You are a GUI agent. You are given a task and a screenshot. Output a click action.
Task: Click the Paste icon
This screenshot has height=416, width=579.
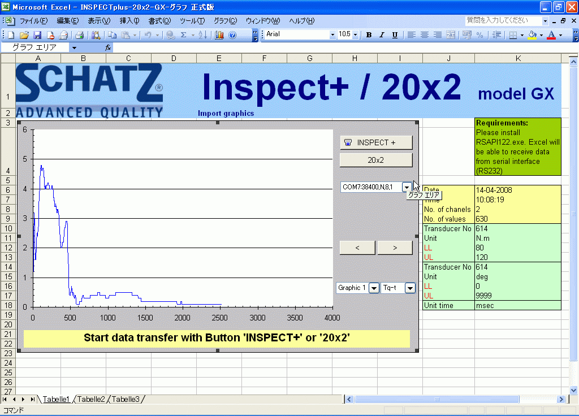126,35
